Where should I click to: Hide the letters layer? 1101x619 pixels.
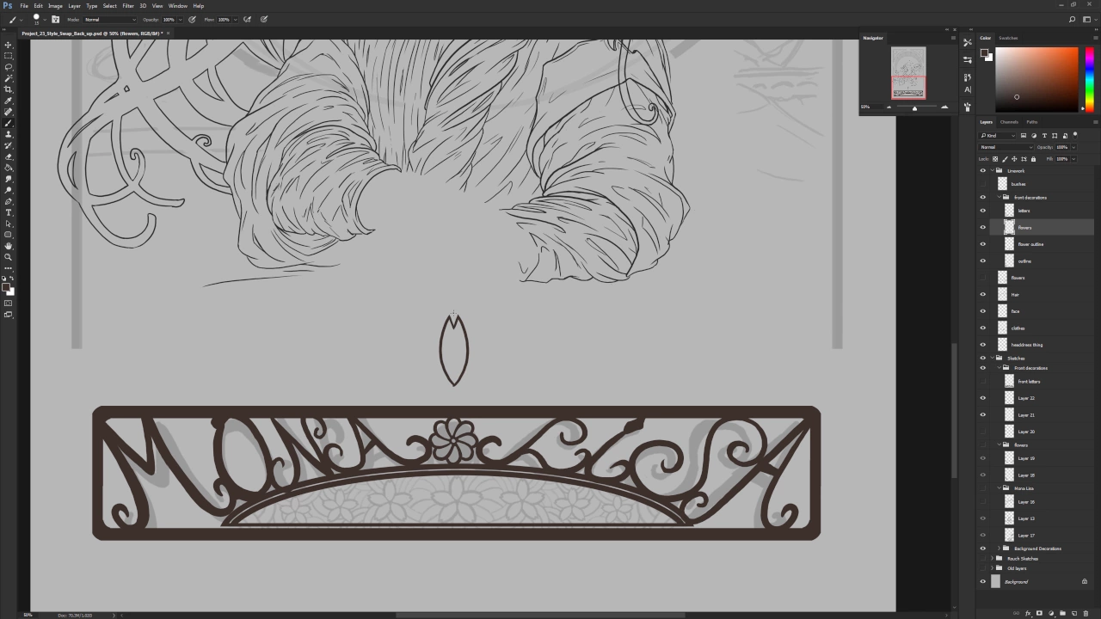[x=983, y=211]
